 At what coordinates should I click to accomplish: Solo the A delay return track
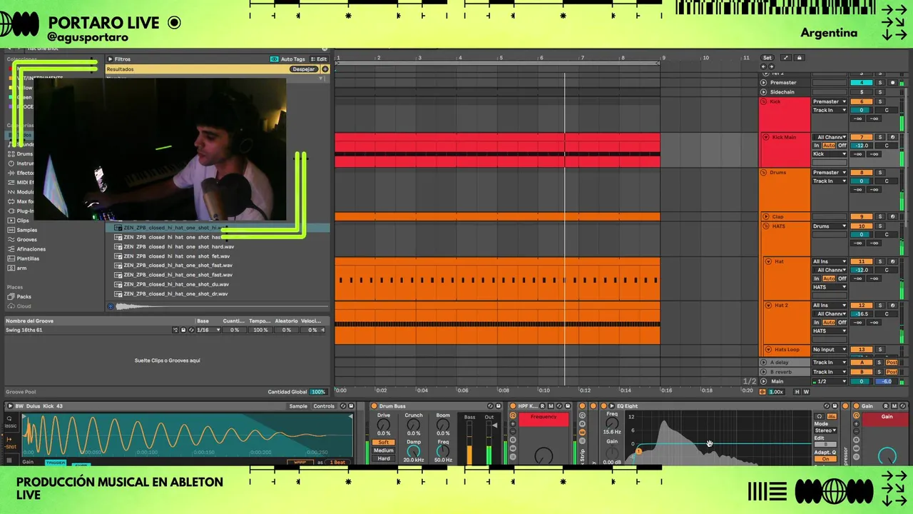pyautogui.click(x=880, y=363)
